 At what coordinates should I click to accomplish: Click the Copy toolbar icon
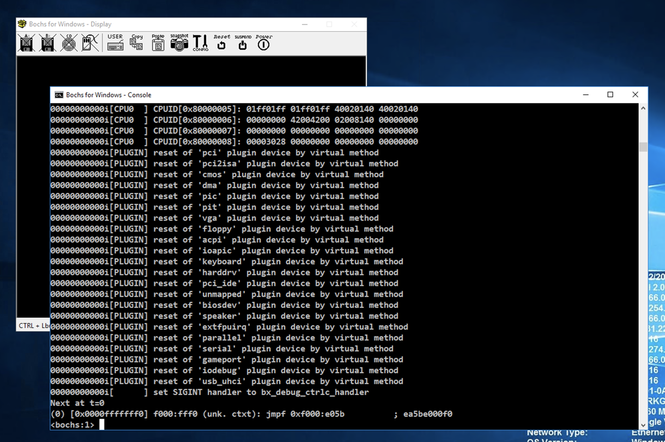pyautogui.click(x=136, y=43)
